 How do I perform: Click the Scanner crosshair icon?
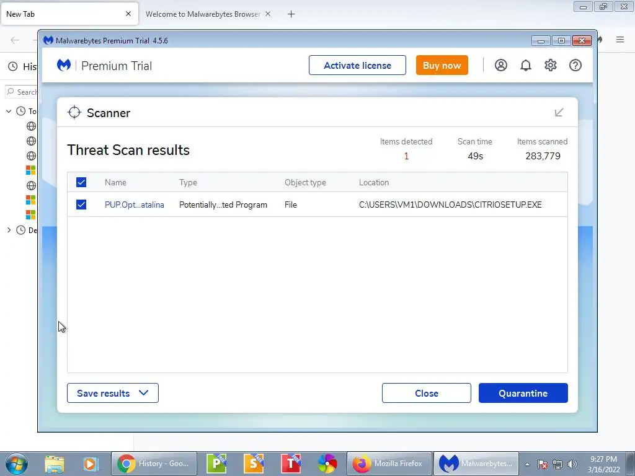(x=74, y=113)
